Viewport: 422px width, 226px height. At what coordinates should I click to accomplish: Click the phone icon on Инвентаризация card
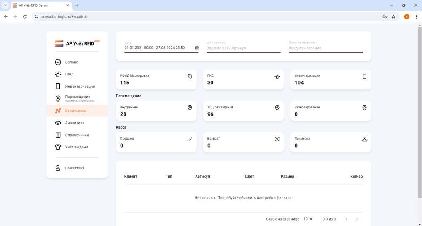click(364, 76)
